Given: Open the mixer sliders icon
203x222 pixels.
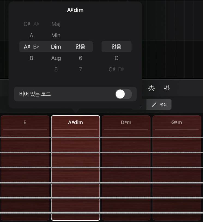Looking at the screenshot, I should (x=167, y=88).
